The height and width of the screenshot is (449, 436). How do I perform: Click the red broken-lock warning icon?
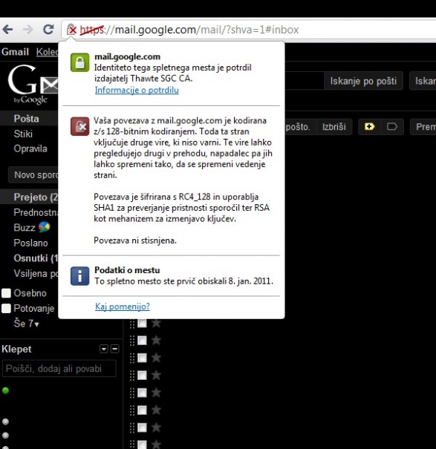point(79,126)
